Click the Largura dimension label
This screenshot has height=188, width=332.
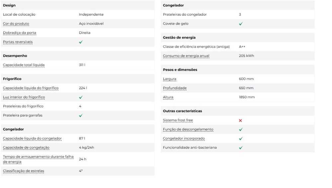pos(169,79)
